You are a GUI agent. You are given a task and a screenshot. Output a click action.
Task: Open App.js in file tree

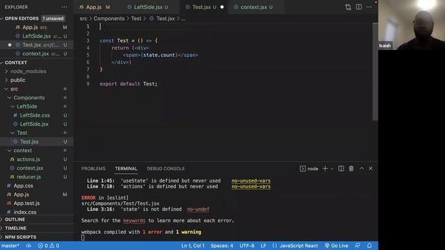(22, 194)
